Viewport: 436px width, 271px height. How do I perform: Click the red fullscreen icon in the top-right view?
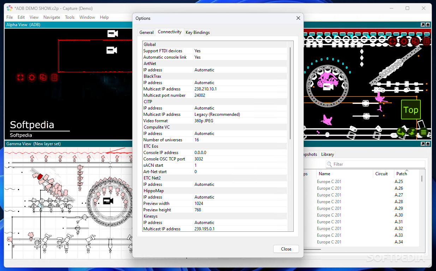(392, 41)
